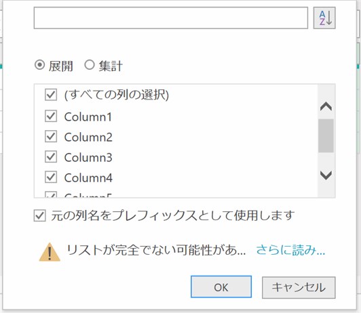The image size is (361, 313).
Task: Open the さらに読み... load more link
Action: pyautogui.click(x=290, y=250)
